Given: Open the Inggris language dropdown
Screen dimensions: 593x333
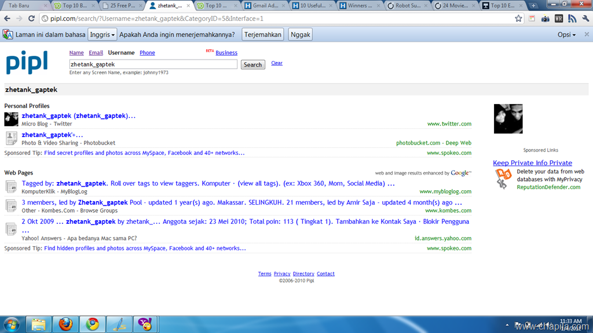Looking at the screenshot, I should (x=102, y=34).
